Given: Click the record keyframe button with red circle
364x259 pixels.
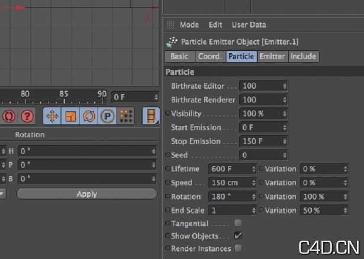Looking at the screenshot, I should click(x=9, y=116).
